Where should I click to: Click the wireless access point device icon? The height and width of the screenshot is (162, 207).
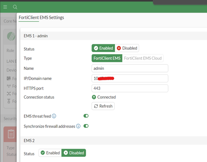pyautogui.click(x=9, y=86)
